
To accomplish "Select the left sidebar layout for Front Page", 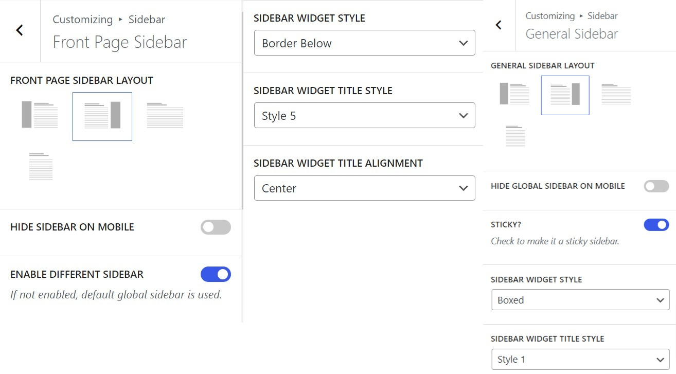I will click(40, 114).
